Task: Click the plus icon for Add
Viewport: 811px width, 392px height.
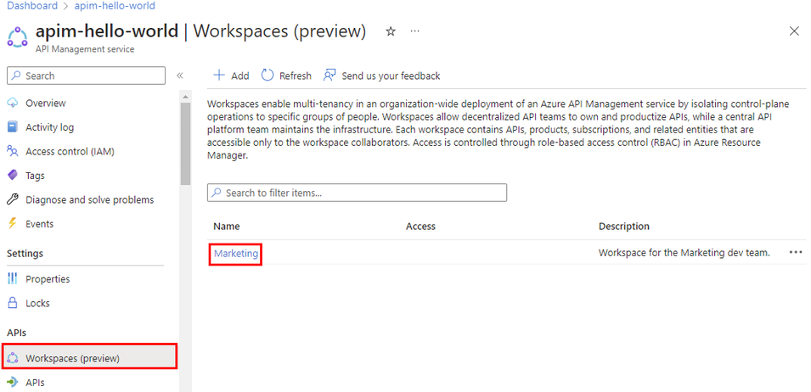Action: 219,76
